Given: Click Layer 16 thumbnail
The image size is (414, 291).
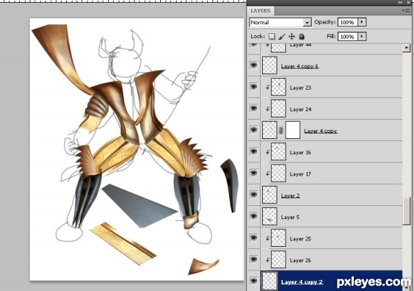Looking at the screenshot, I should [279, 151].
